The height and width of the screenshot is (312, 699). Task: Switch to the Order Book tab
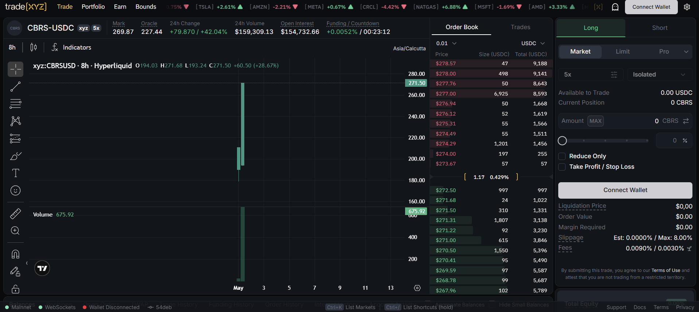[x=462, y=27]
